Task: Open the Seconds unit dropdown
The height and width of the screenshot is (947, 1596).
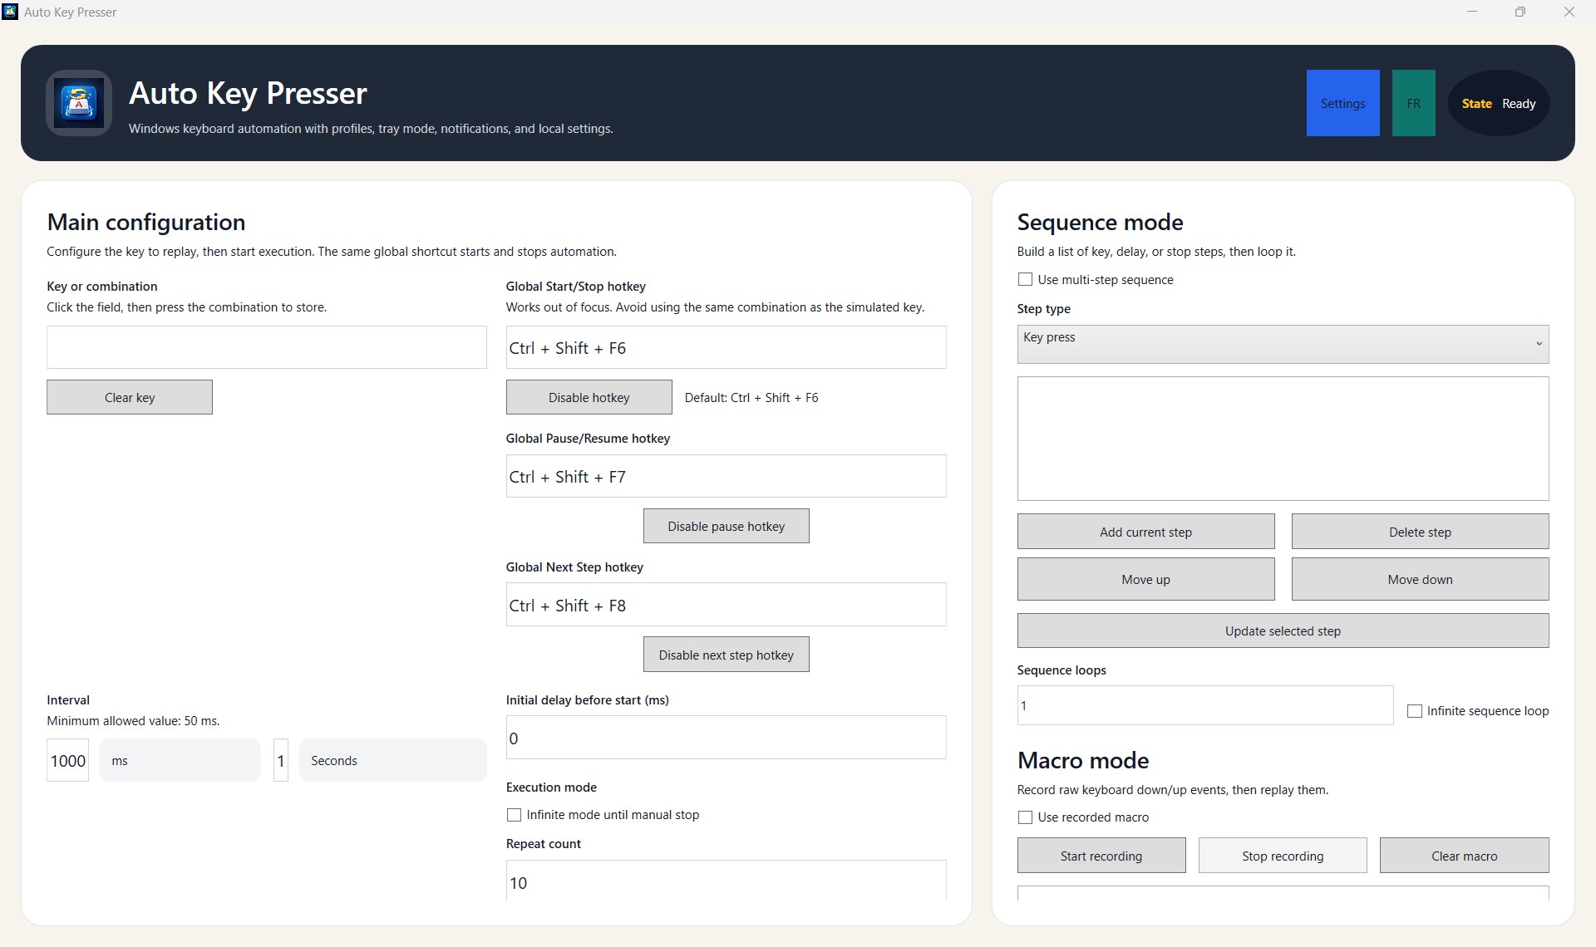Action: tap(392, 760)
